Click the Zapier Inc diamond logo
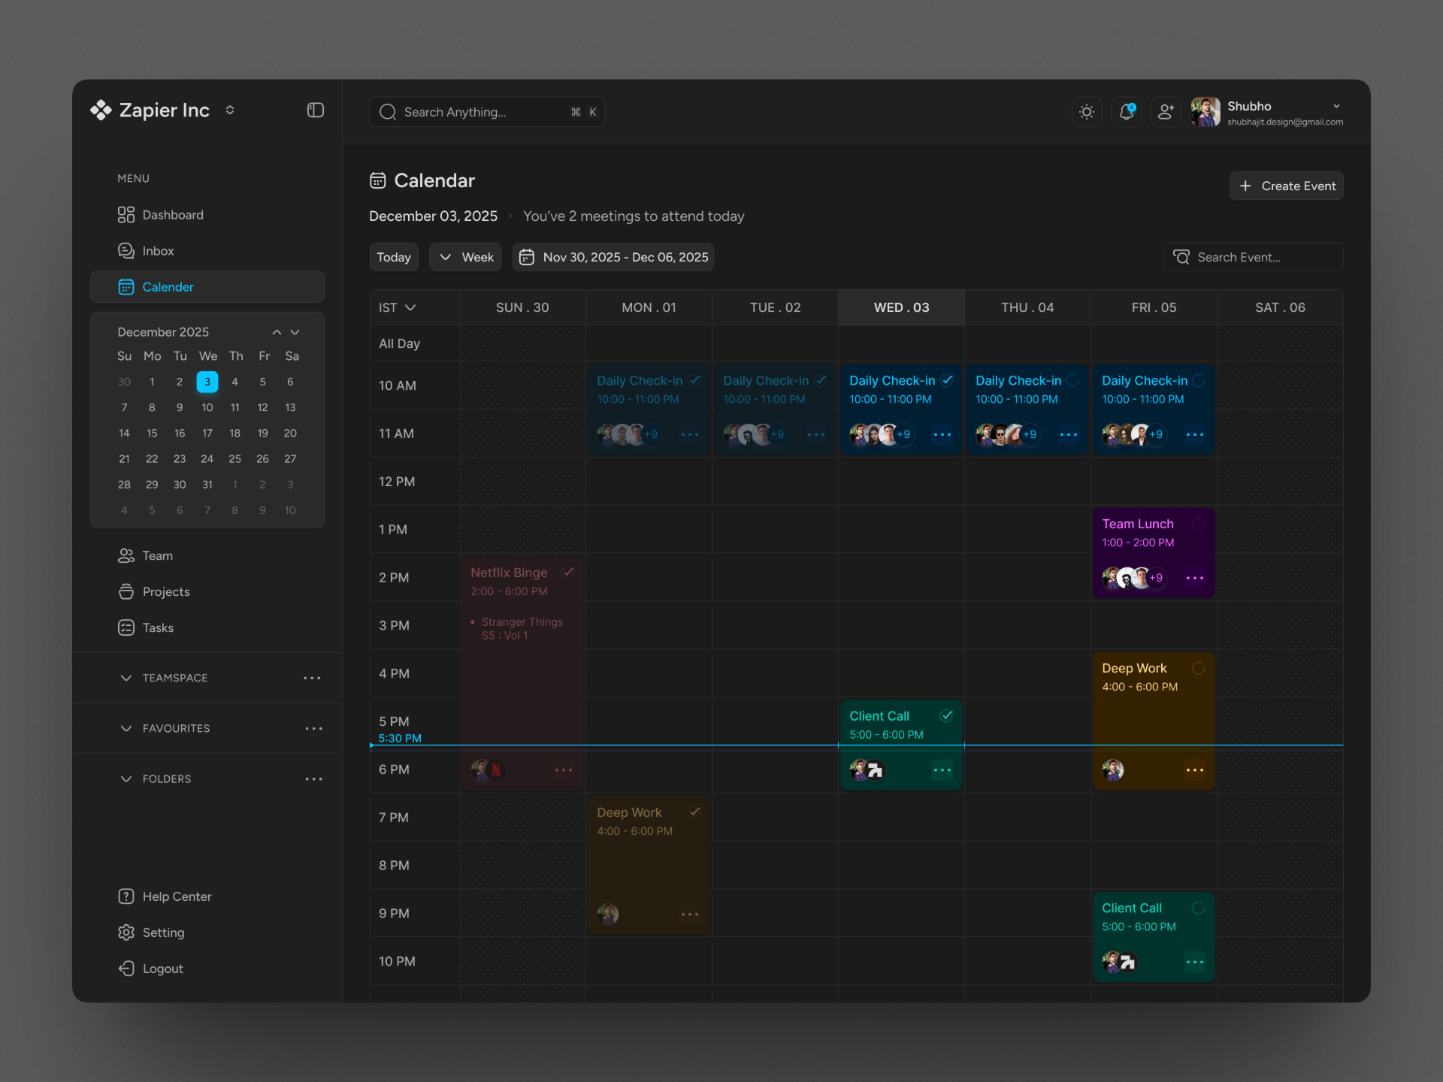Image resolution: width=1443 pixels, height=1082 pixels. (100, 110)
